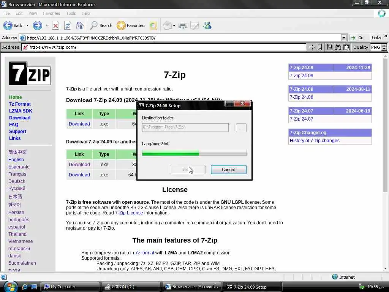Expand the Links toolbar chevron
389x292 pixels.
tap(386, 36)
